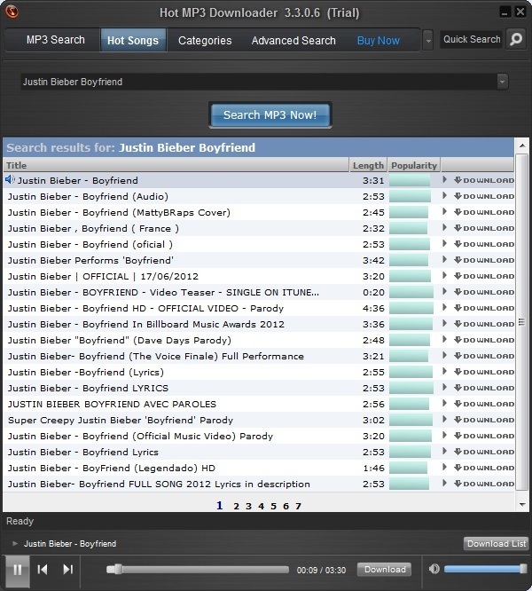This screenshot has height=591, width=532.
Task: Sort results by Popularity column header
Action: [x=414, y=165]
